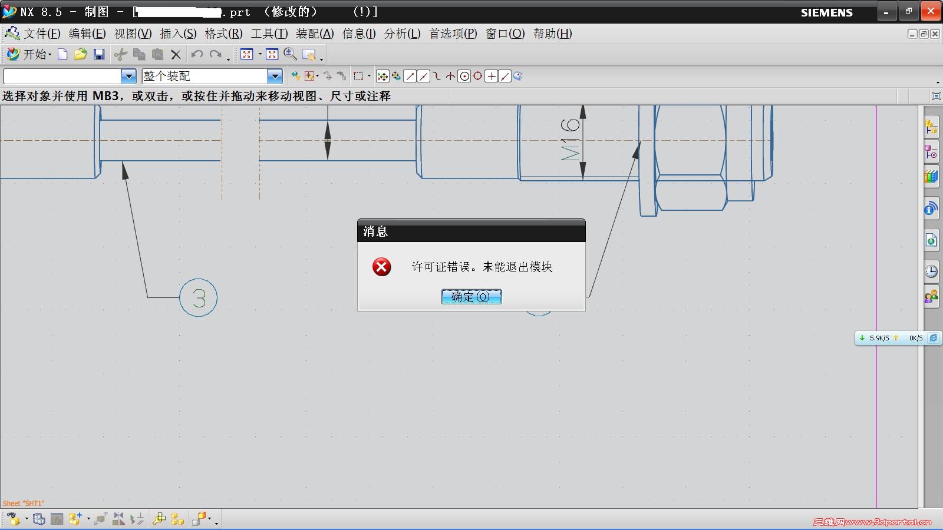Open the 首选项(P) menu
The width and height of the screenshot is (943, 530).
[x=453, y=34]
